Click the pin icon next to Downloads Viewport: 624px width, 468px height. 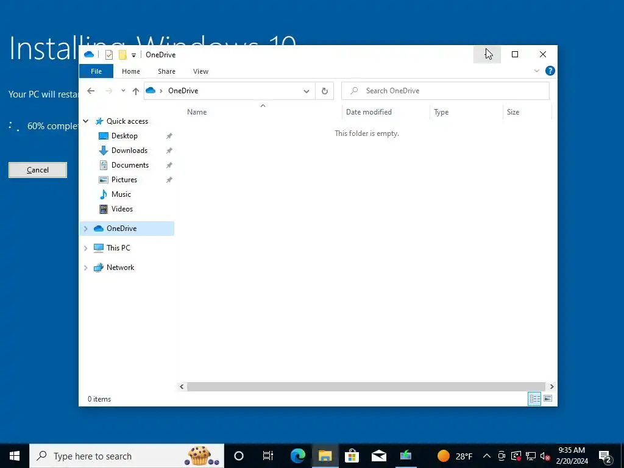coord(169,151)
